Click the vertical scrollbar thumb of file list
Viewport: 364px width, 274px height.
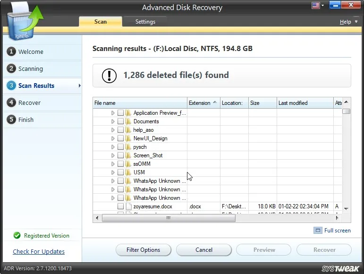point(346,111)
